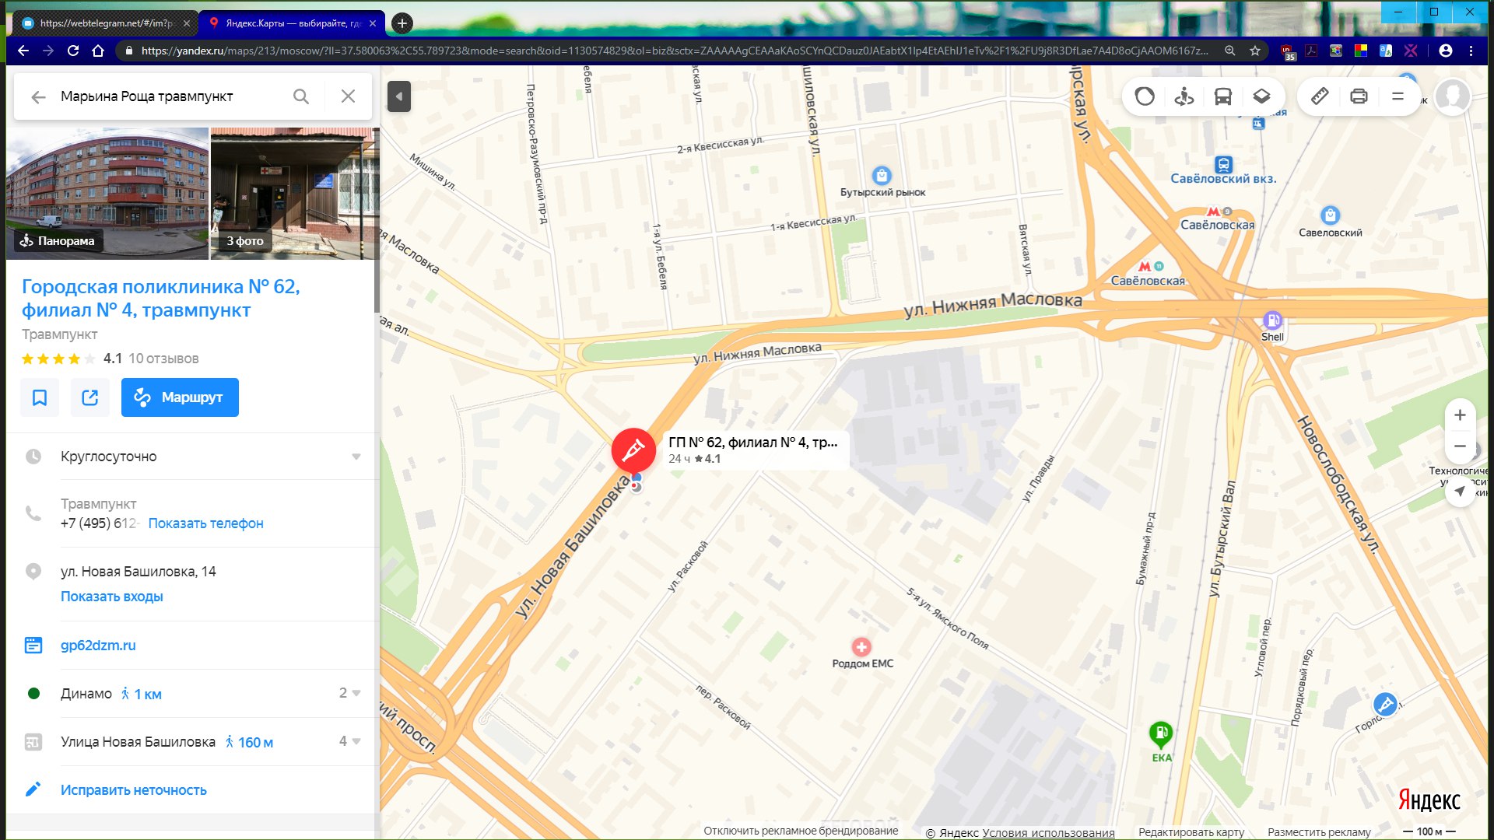Zoom in the map with plus
Viewport: 1494px width, 840px height.
1460,415
